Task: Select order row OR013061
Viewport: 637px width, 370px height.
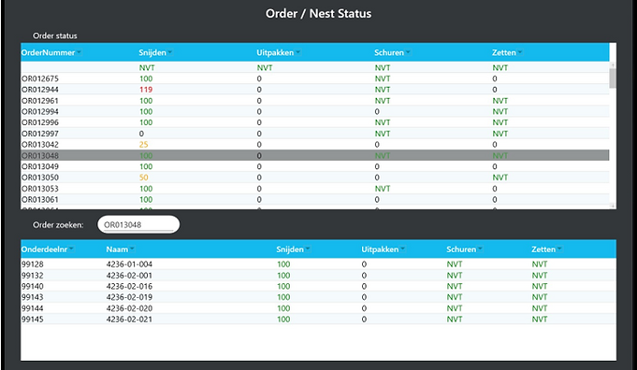Action: [x=315, y=200]
